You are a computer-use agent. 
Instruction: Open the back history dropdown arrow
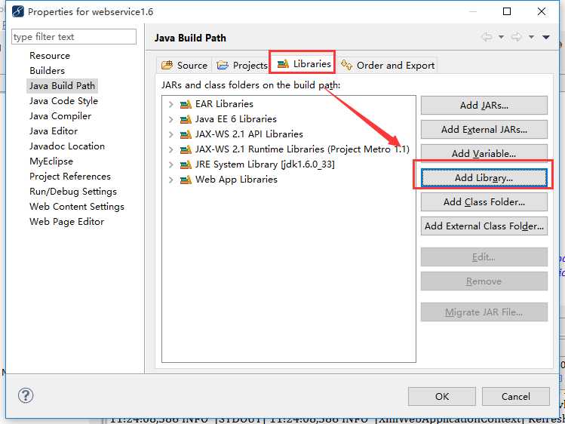pos(501,37)
